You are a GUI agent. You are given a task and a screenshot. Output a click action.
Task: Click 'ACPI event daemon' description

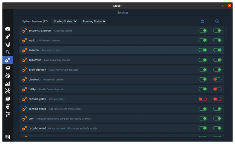49,40
